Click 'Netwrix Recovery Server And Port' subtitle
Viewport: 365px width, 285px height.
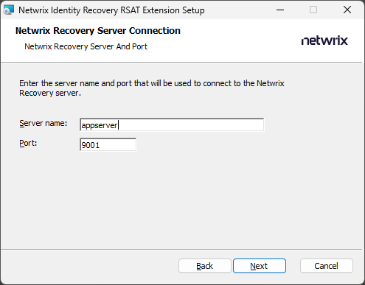[x=86, y=46]
